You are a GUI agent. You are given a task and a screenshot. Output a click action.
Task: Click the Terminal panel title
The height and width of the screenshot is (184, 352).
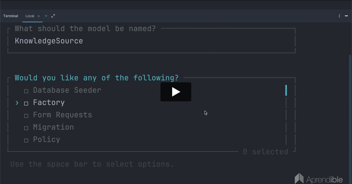coord(11,16)
